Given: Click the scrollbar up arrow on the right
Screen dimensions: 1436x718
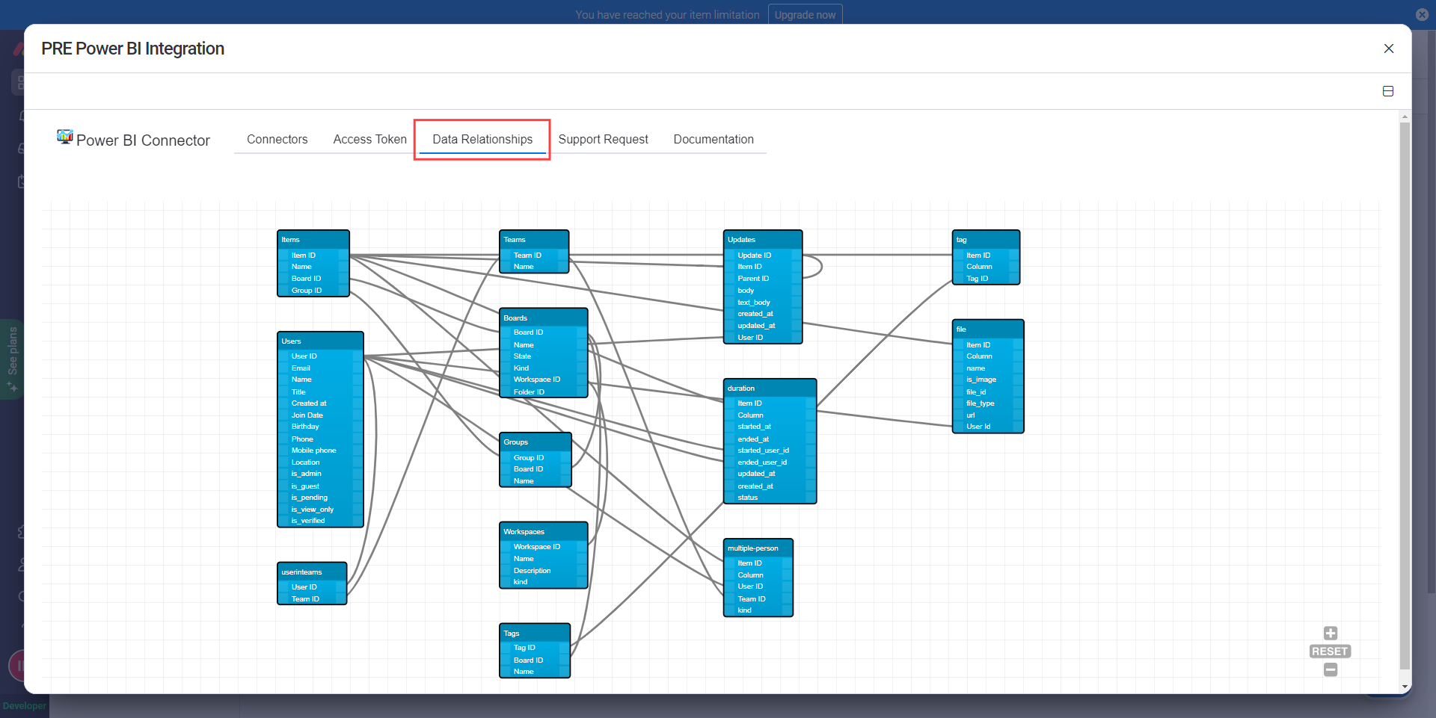Looking at the screenshot, I should pos(1405,117).
